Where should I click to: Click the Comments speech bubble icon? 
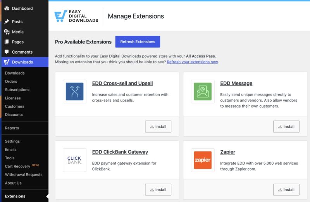(x=7, y=52)
